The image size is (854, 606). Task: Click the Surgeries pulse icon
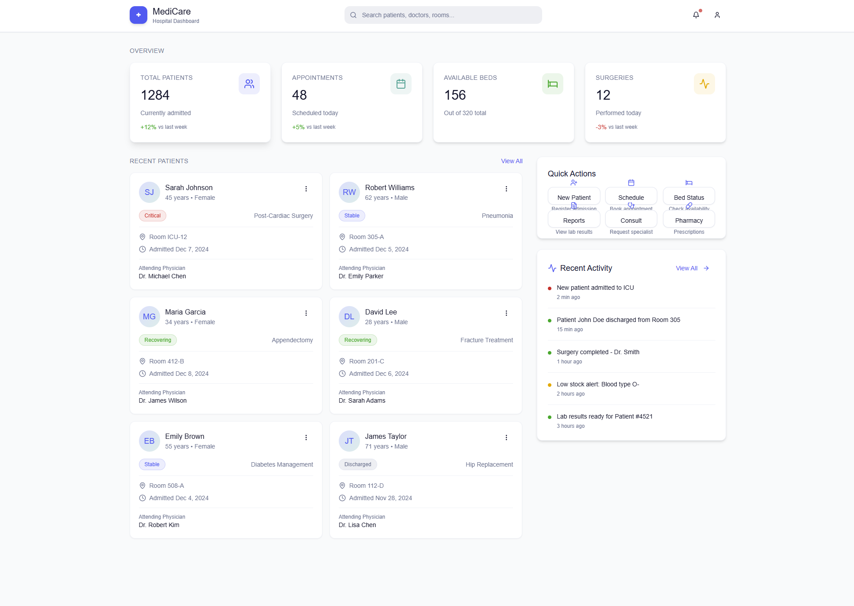point(704,84)
